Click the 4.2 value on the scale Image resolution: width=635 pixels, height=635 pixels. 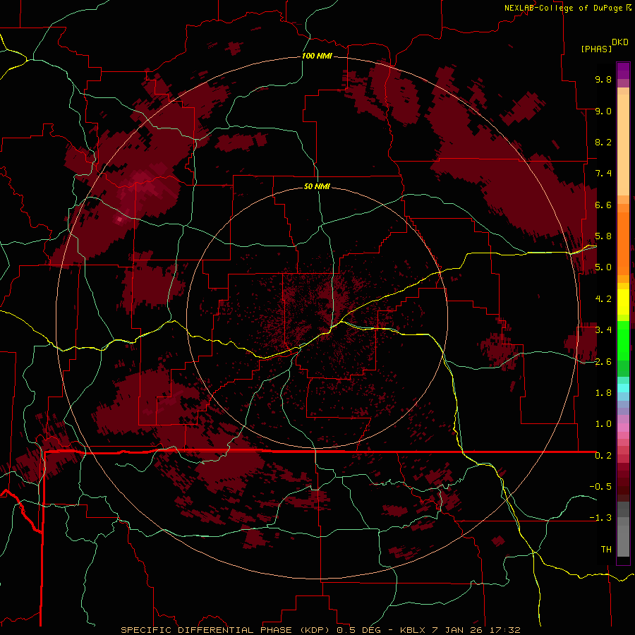tap(603, 299)
